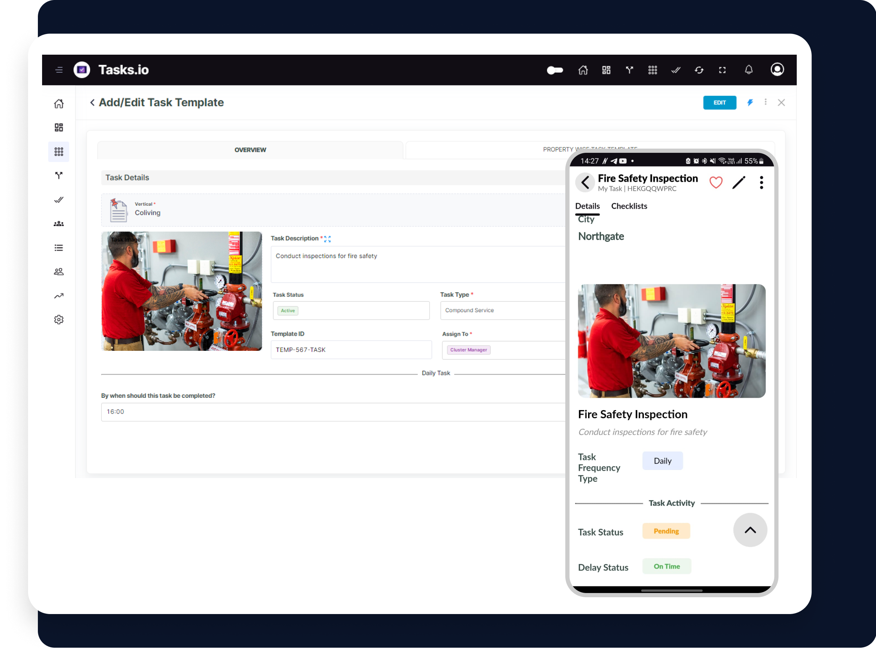
Task: Click the blue EDIT button
Action: pos(720,103)
